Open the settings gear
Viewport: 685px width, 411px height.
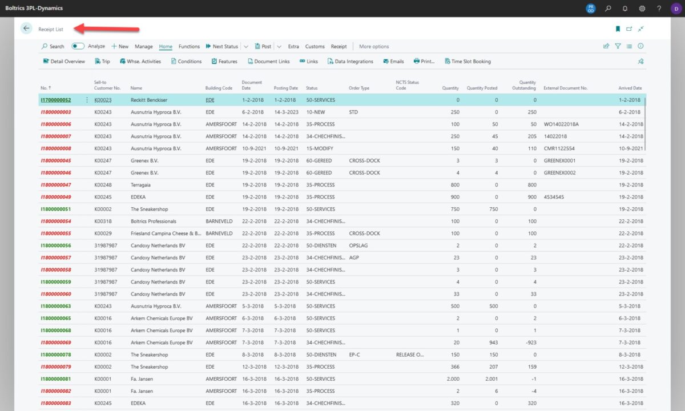click(x=642, y=9)
